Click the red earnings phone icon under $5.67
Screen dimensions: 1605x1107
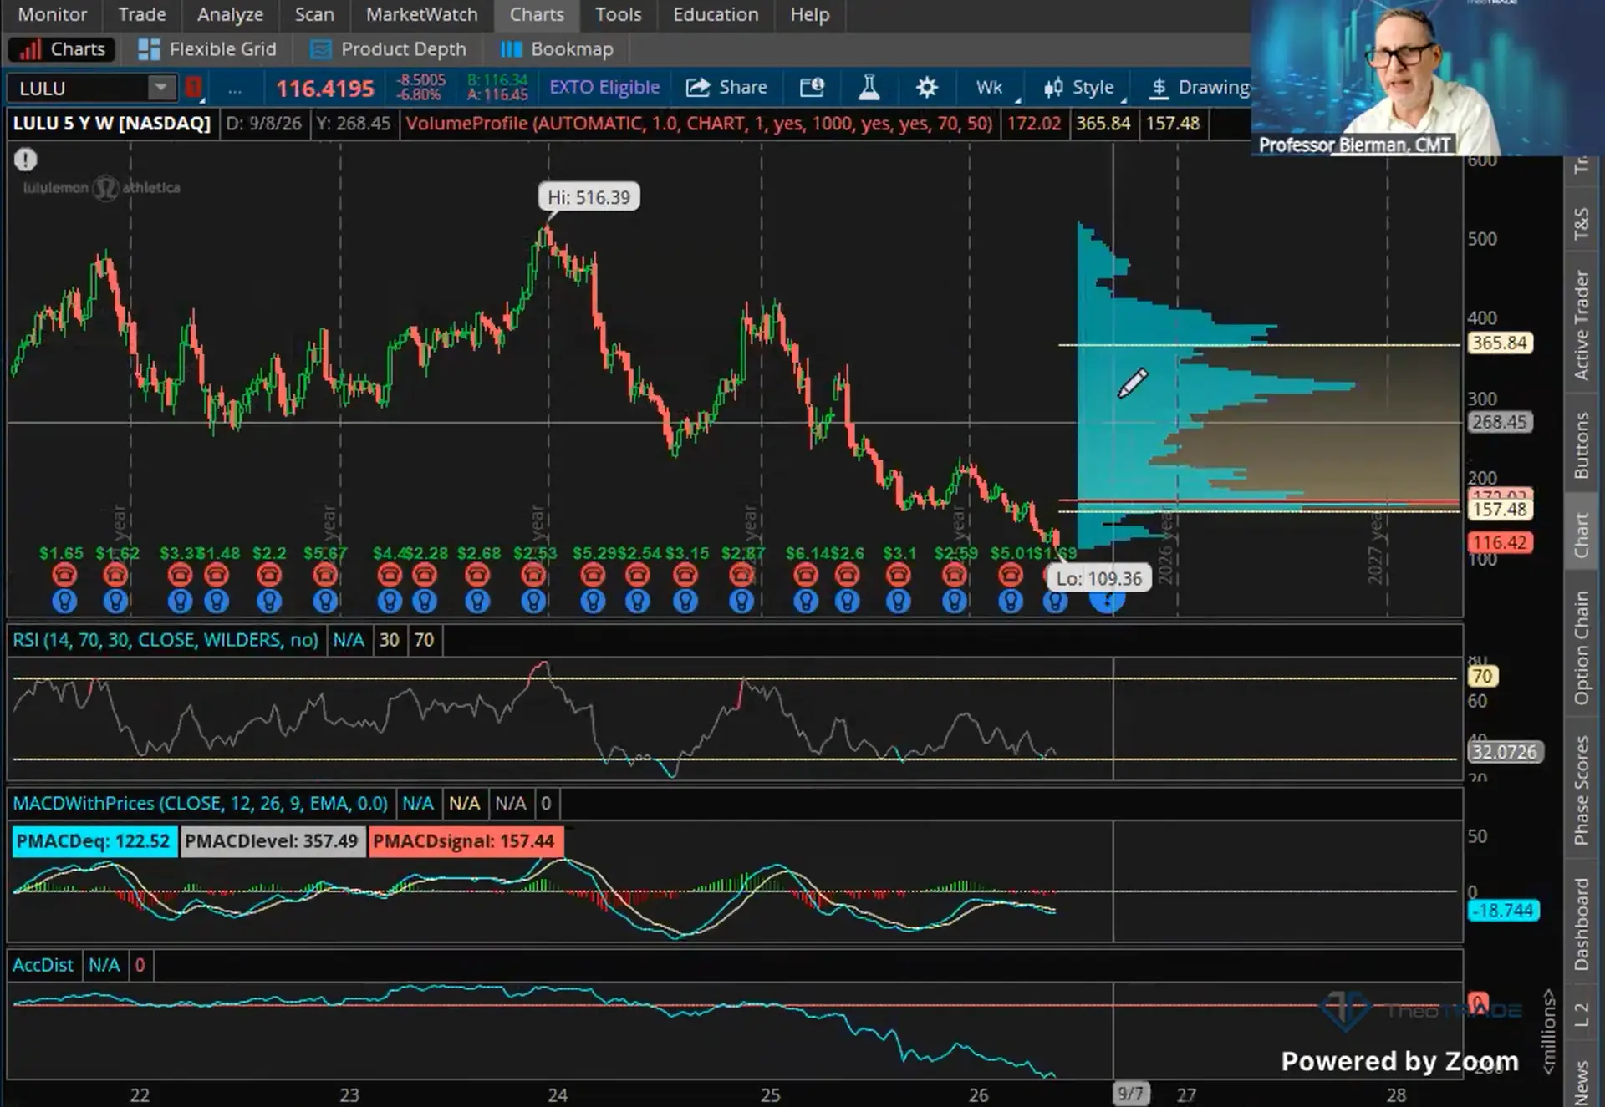tap(325, 575)
